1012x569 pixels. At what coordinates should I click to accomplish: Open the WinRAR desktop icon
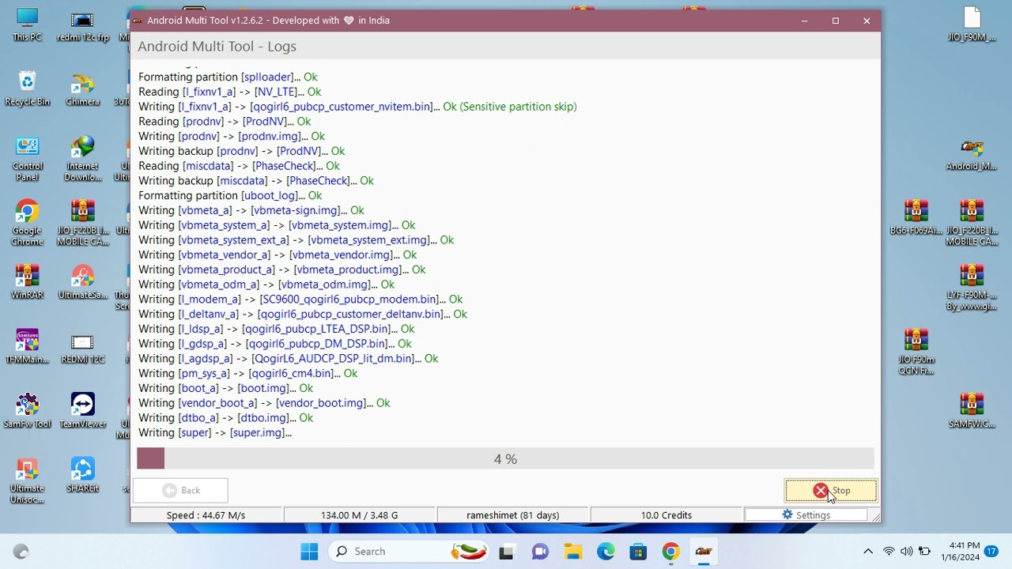pos(28,282)
